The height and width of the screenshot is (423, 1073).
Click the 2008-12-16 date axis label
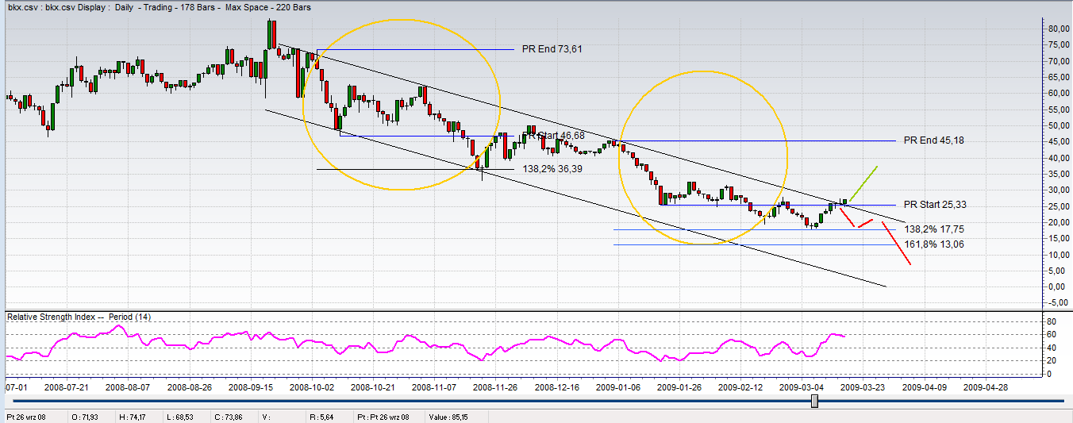[x=556, y=387]
